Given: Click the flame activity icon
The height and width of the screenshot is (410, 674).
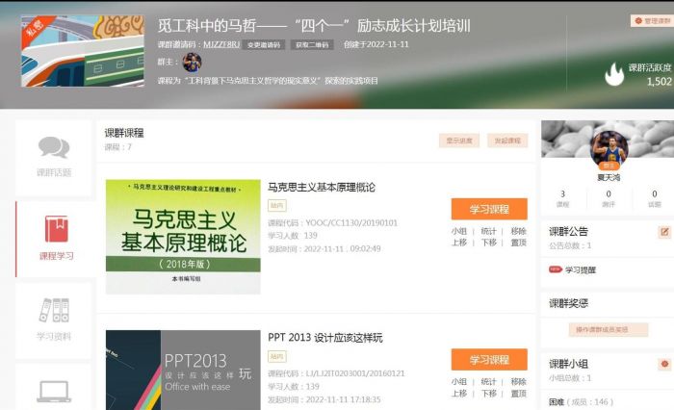Looking at the screenshot, I should point(613,74).
